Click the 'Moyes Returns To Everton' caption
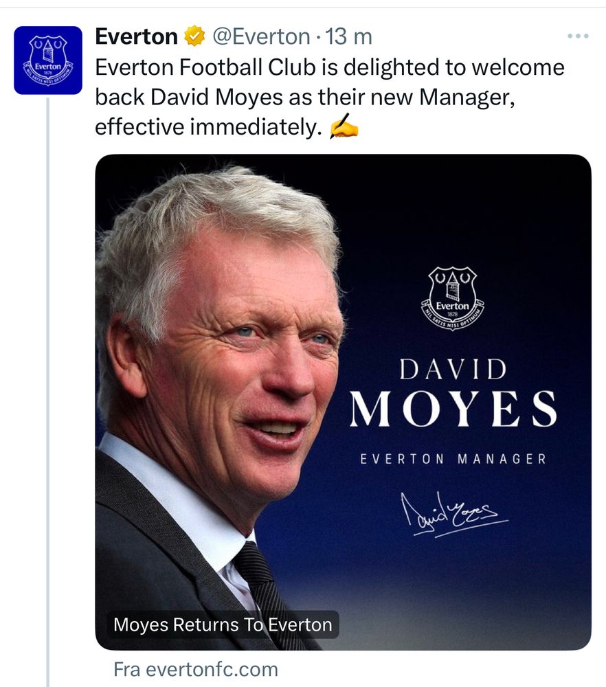The width and height of the screenshot is (606, 687). click(222, 624)
